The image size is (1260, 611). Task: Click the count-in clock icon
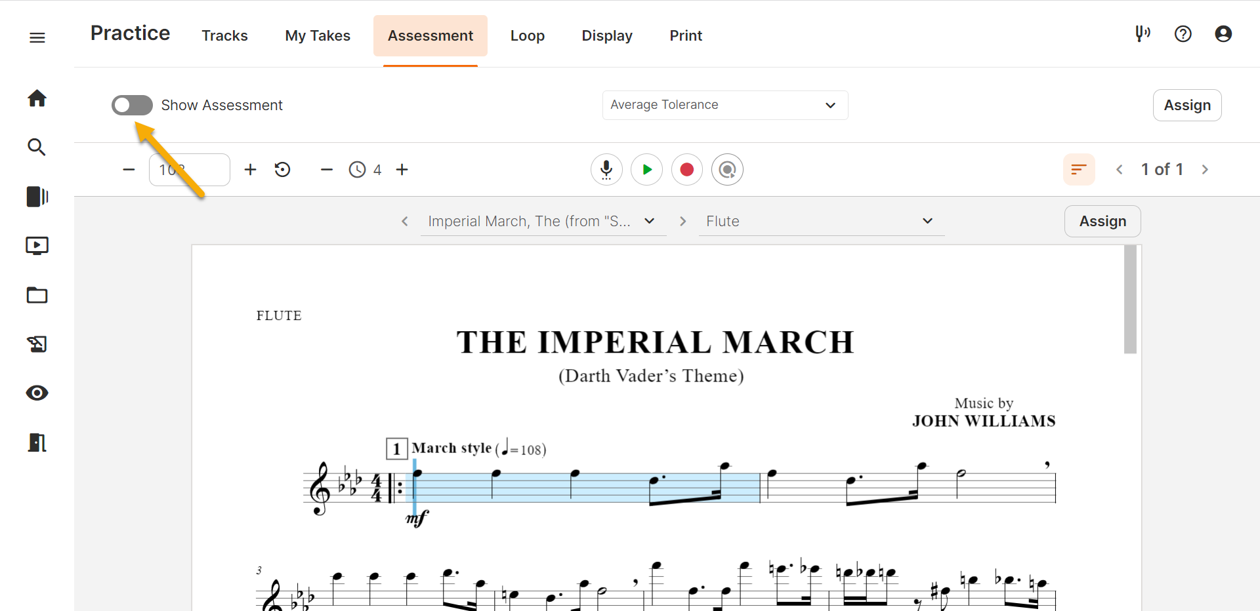(357, 170)
